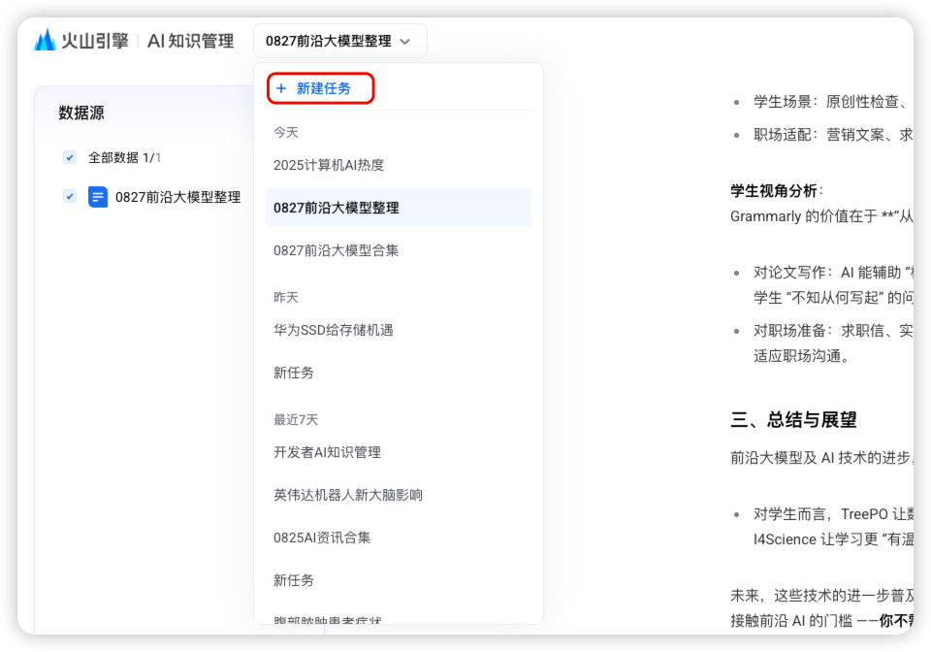The width and height of the screenshot is (931, 652).
Task: Click the 火山引擎 brand text
Action: point(95,41)
